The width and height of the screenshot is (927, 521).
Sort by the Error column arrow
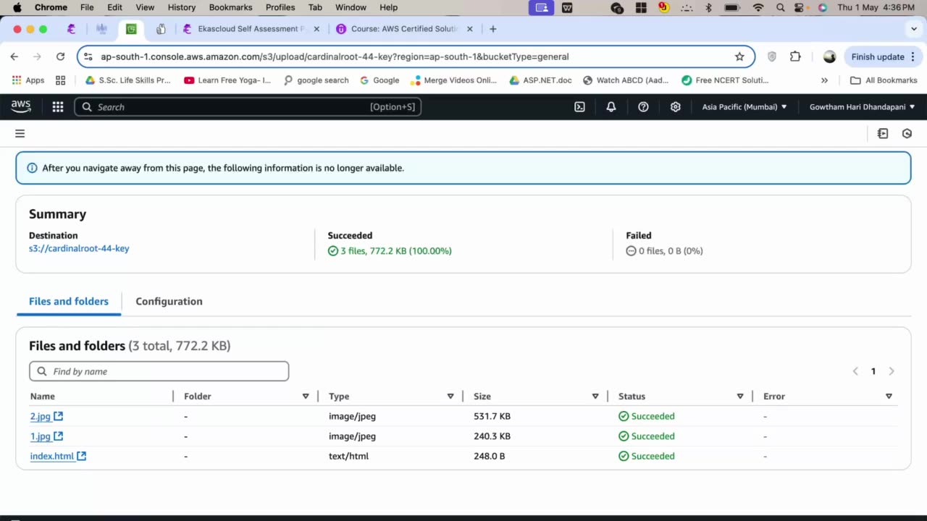click(x=889, y=396)
